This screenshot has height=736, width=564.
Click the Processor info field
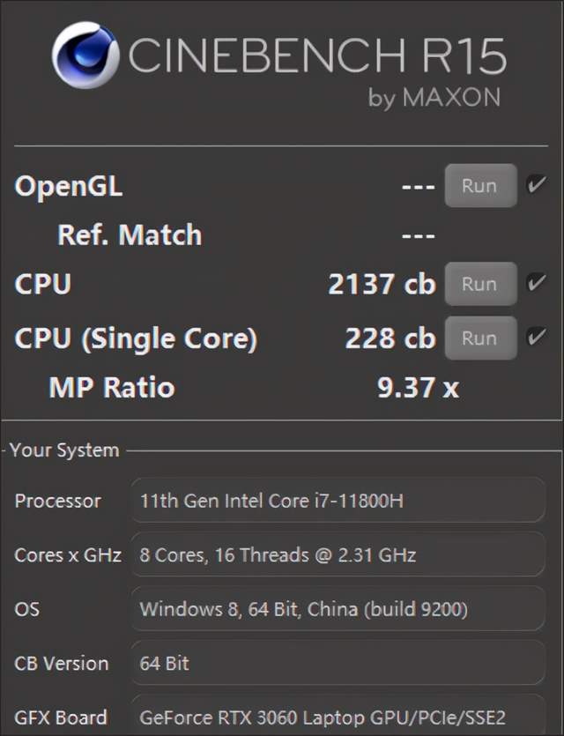(338, 501)
